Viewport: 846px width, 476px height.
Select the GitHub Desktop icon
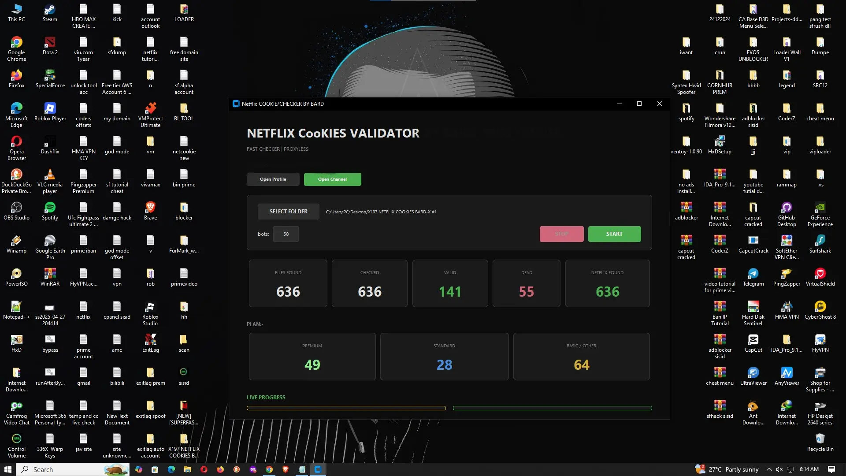(x=787, y=215)
